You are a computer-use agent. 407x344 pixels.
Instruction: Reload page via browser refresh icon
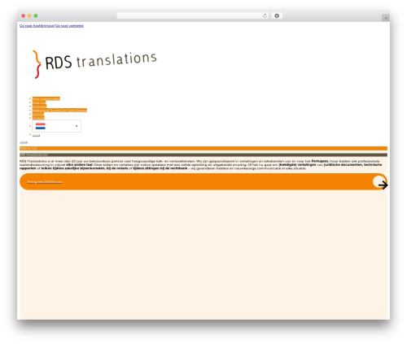click(x=265, y=15)
